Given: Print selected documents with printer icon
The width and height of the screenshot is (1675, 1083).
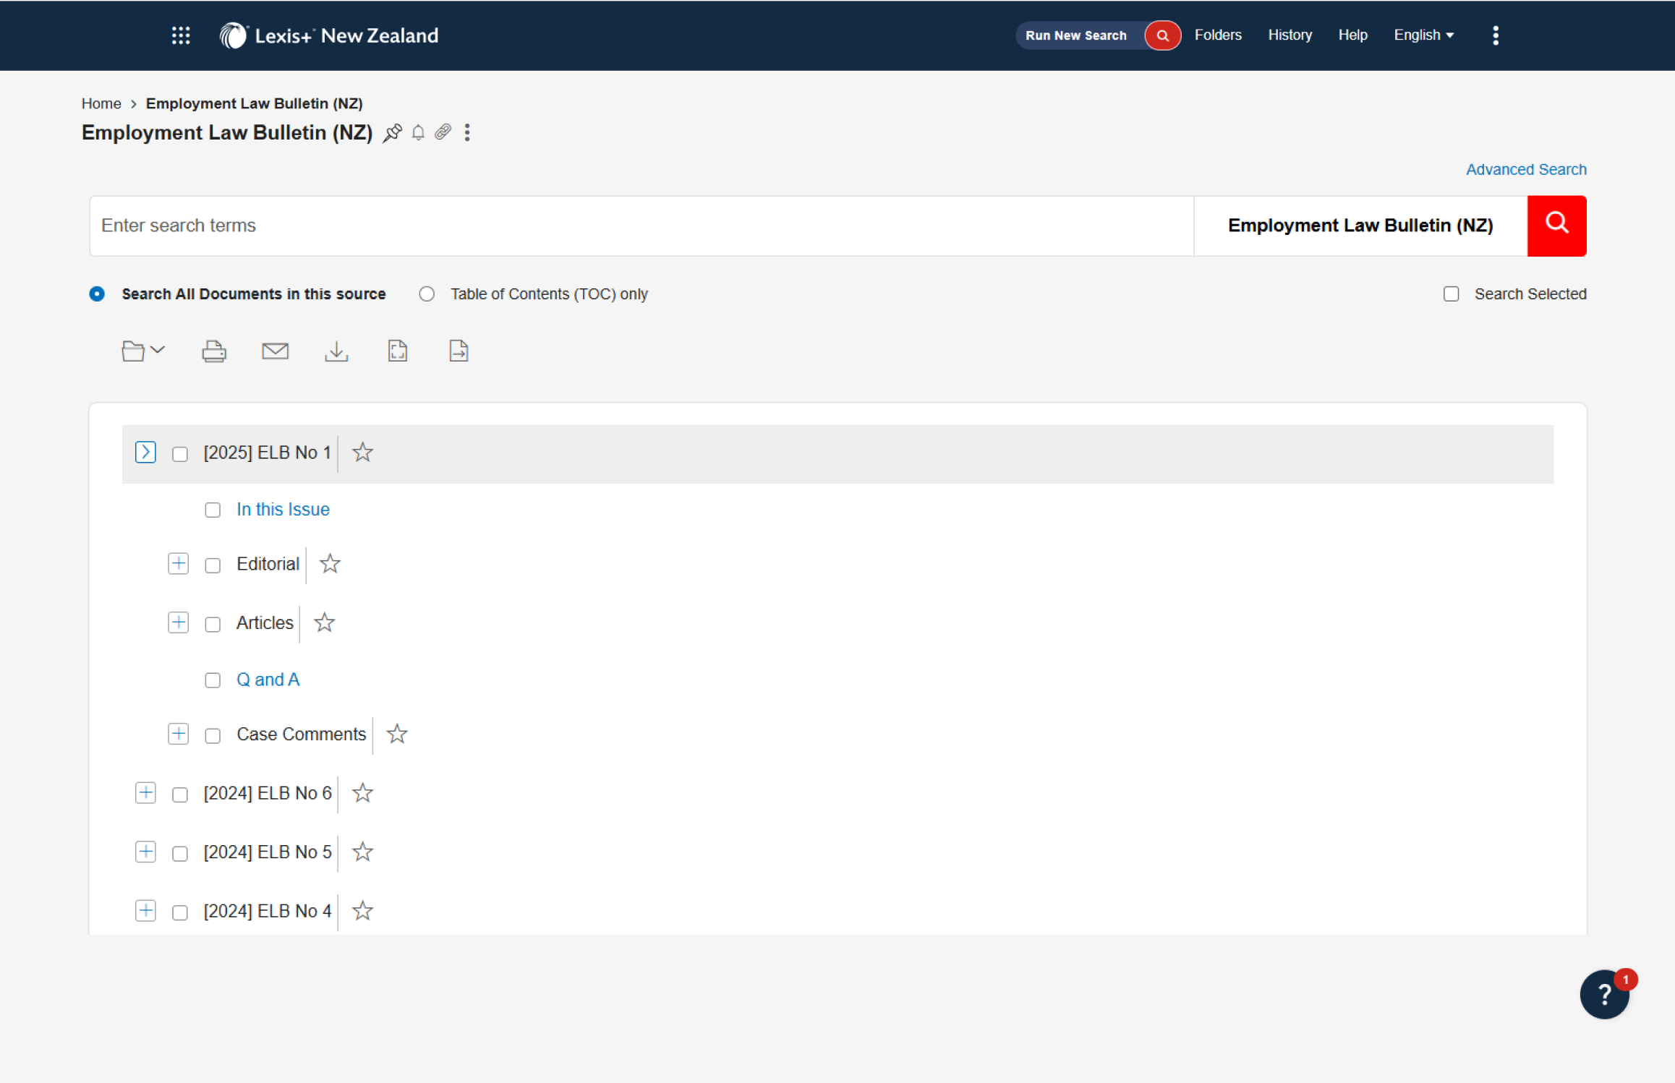Looking at the screenshot, I should (214, 351).
